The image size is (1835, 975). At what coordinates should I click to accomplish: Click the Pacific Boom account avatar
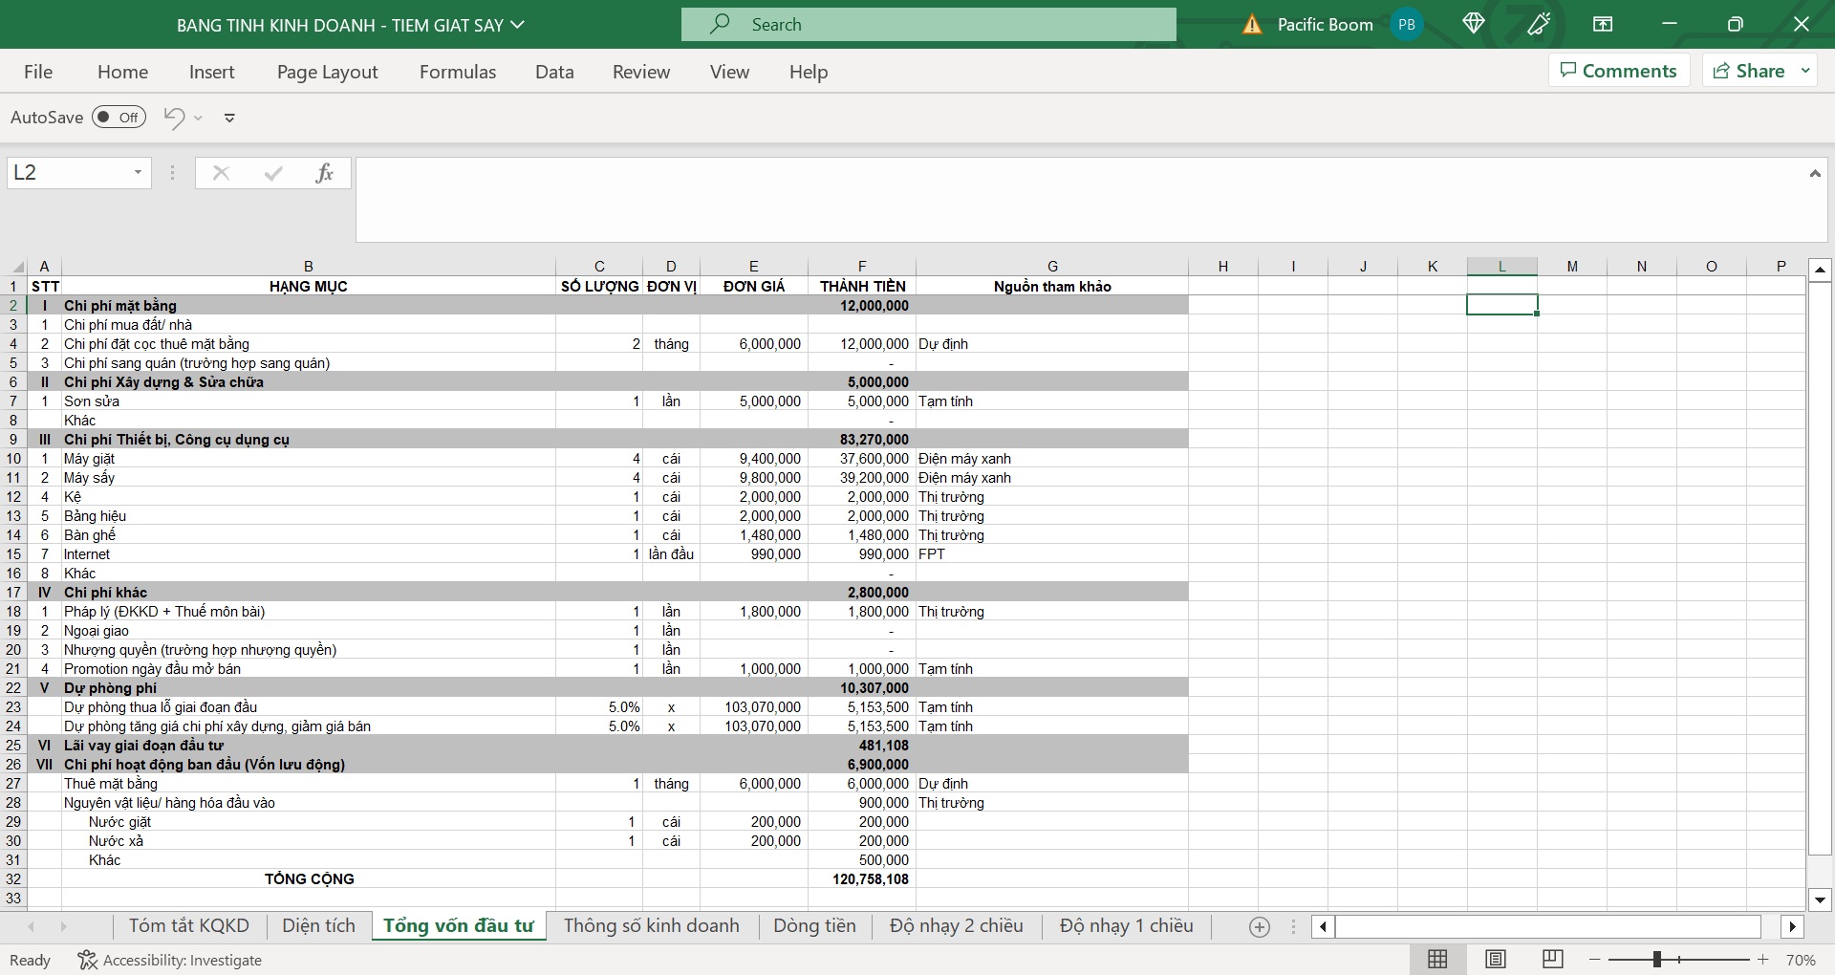point(1407,25)
